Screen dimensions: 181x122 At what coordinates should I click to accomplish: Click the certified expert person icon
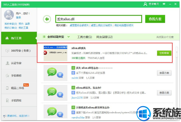point(7,63)
